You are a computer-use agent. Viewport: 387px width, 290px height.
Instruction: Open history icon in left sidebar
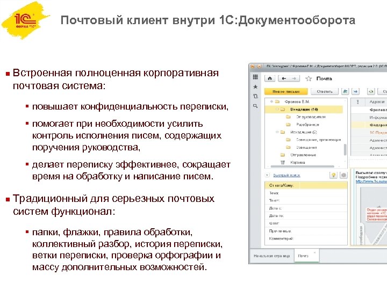tap(255, 96)
